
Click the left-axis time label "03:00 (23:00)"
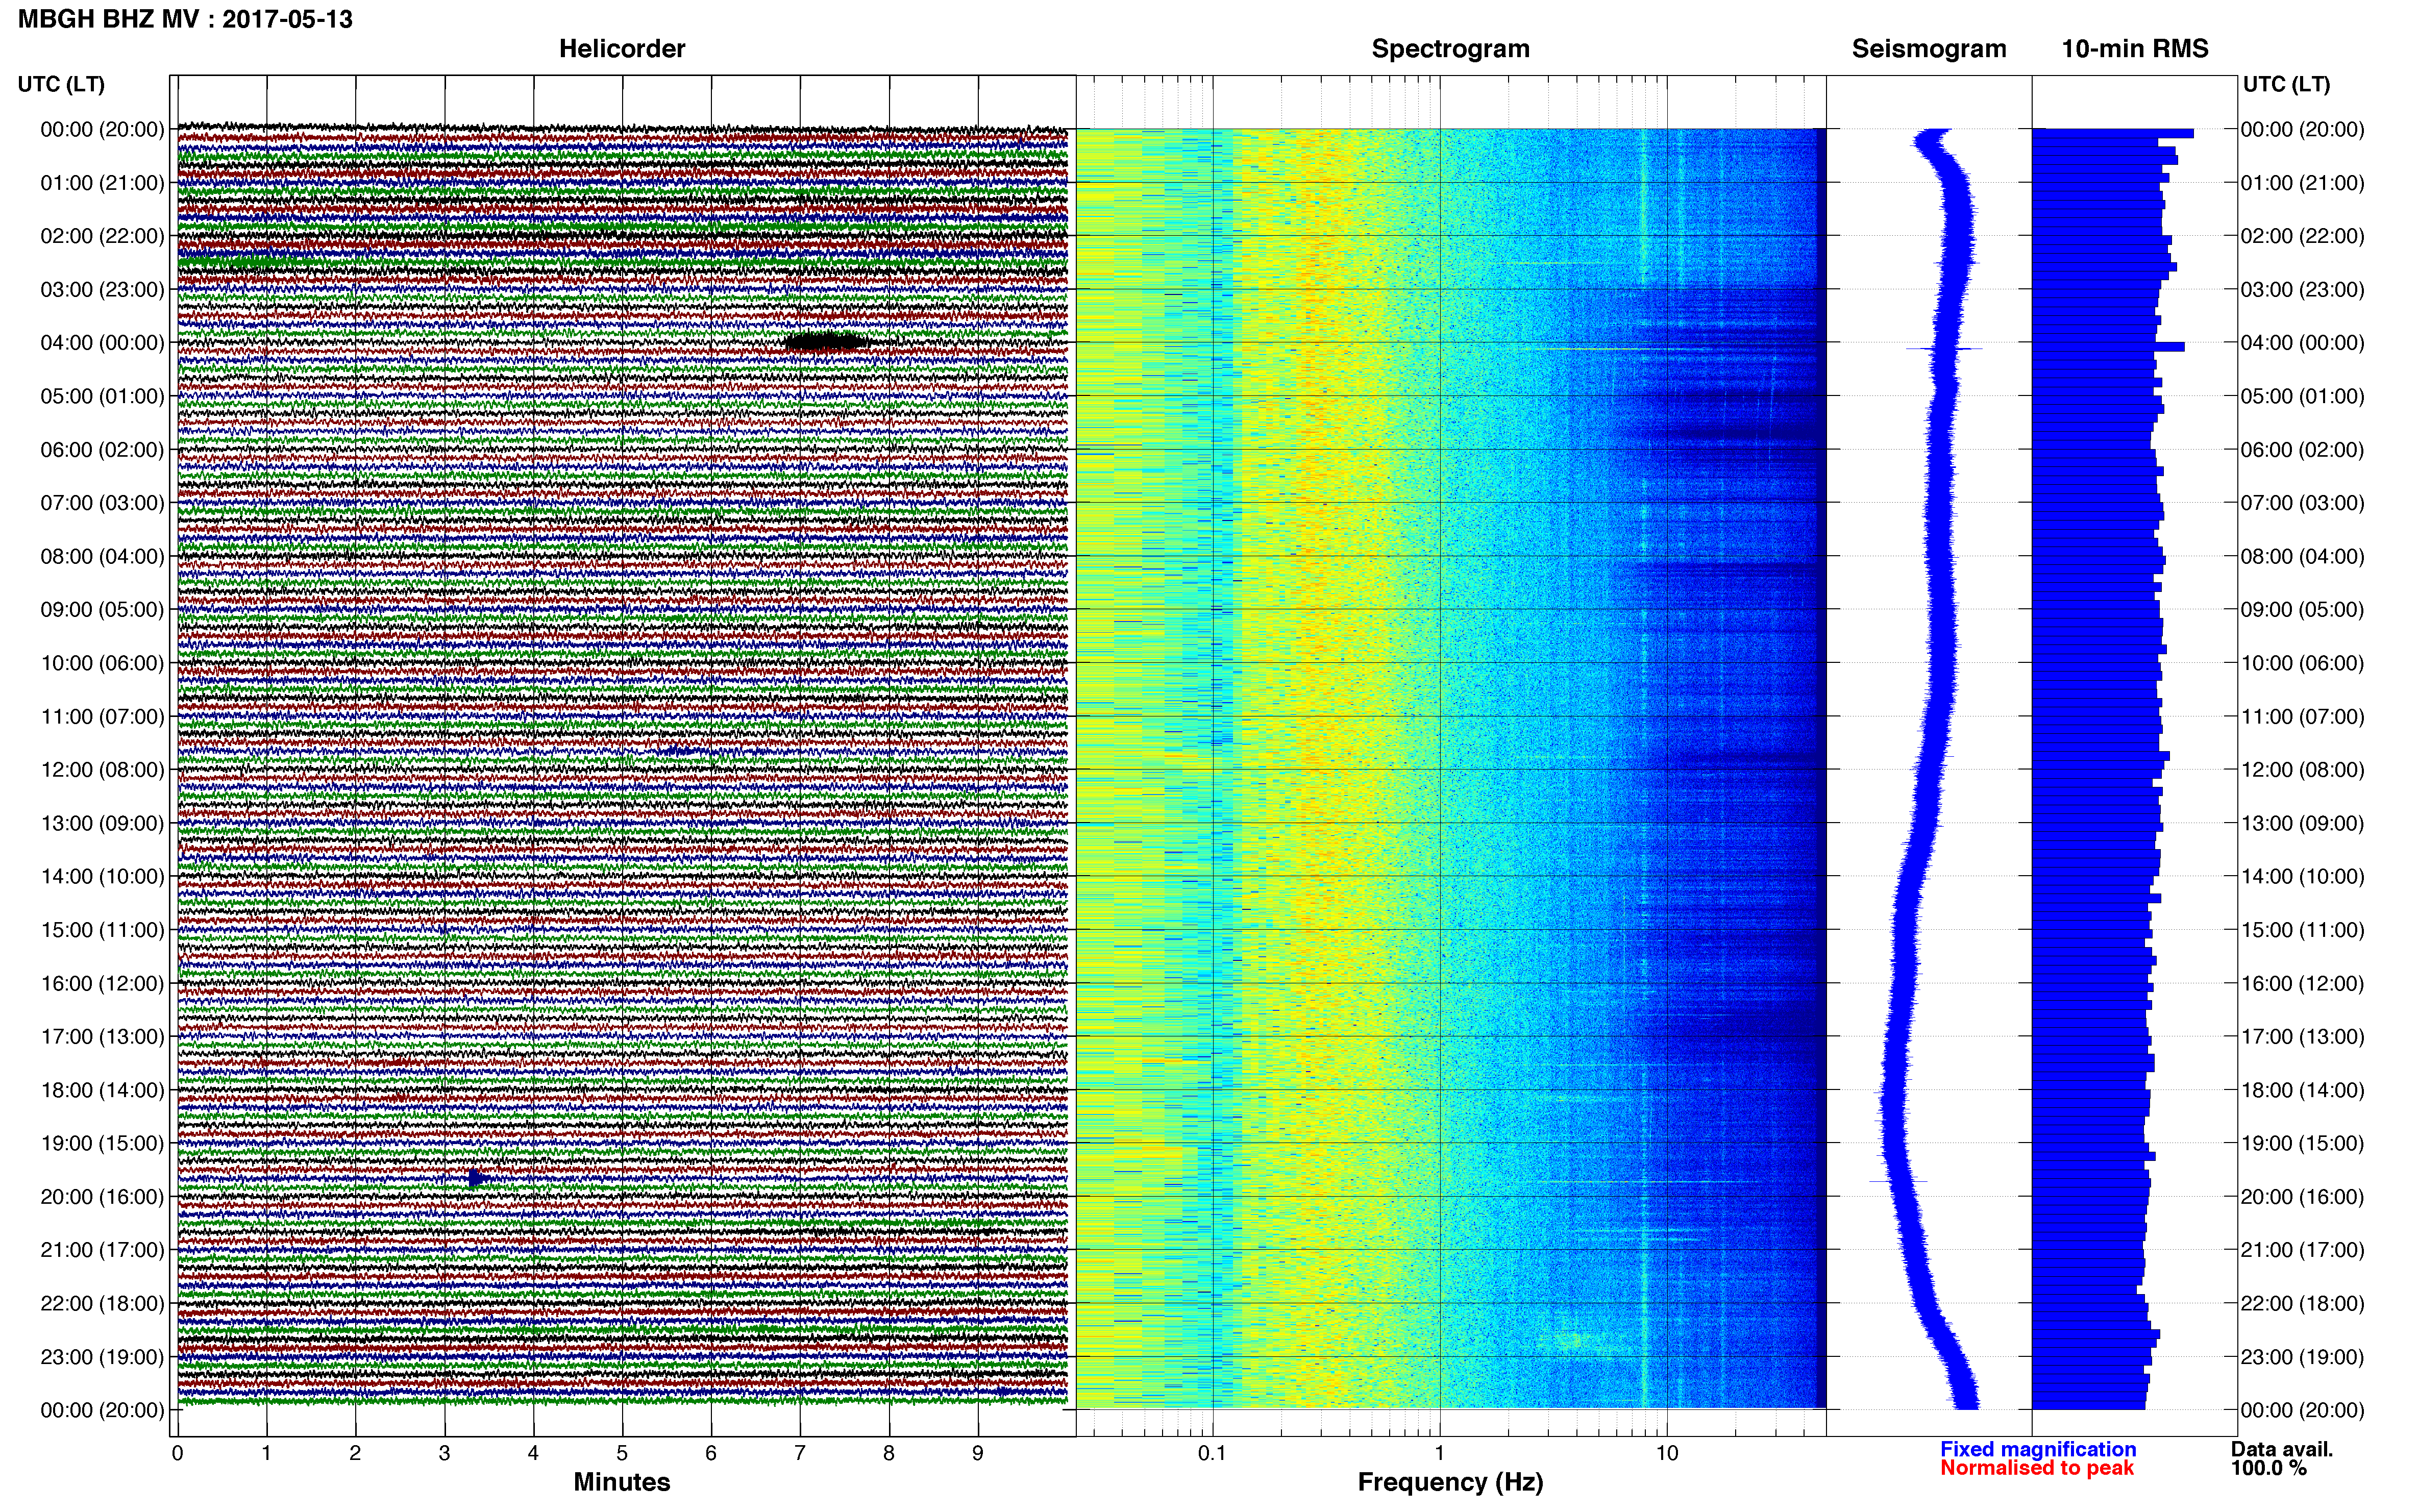[102, 290]
